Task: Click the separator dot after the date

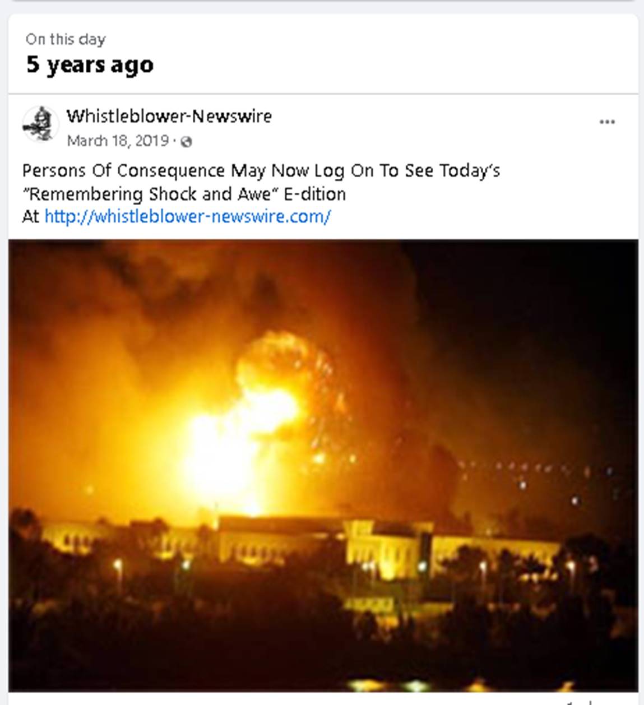Action: [x=175, y=141]
